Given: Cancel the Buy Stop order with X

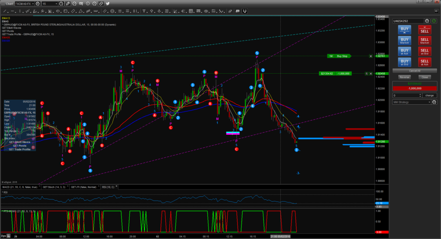Looking at the screenshot, I should click(x=371, y=56).
